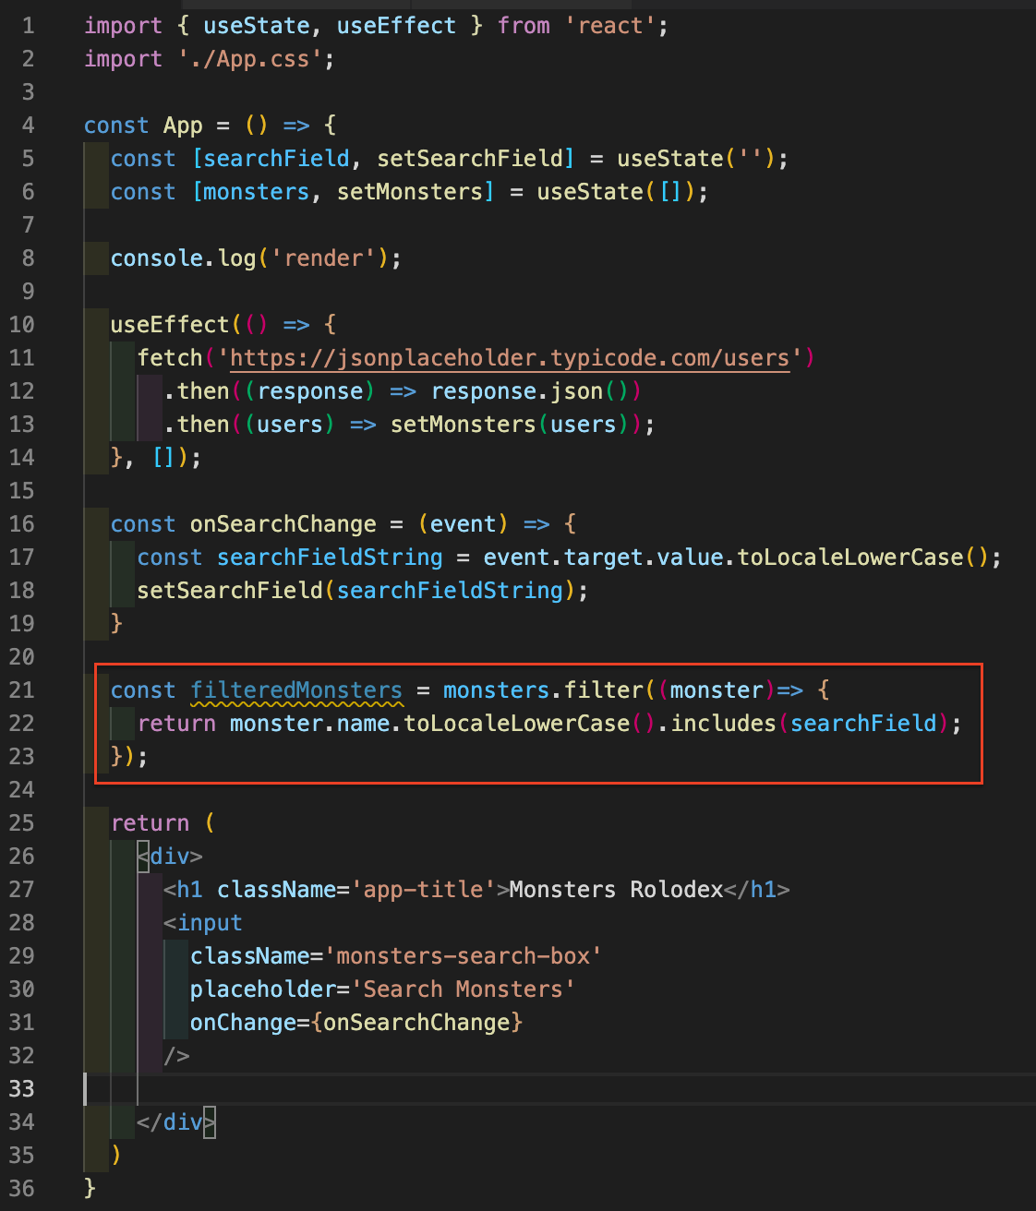Click the onSearchChange declaration on line 16

pos(283,524)
